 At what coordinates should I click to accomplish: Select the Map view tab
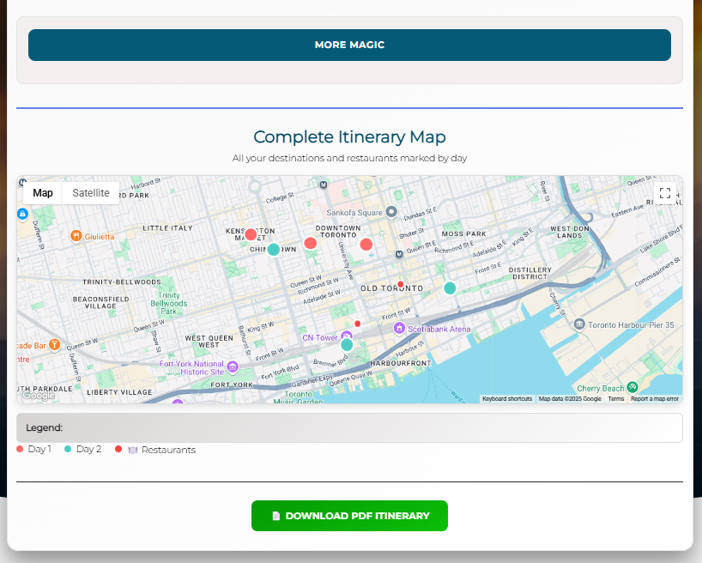(x=43, y=193)
